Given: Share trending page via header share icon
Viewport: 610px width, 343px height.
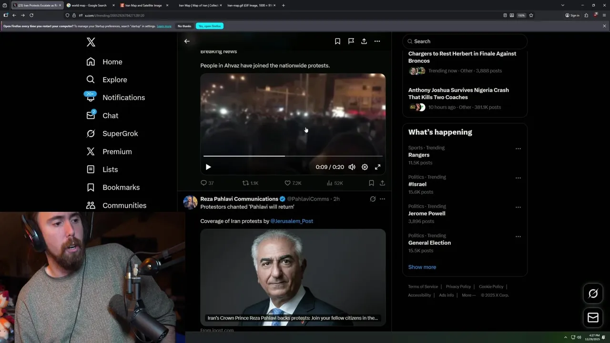Looking at the screenshot, I should [x=364, y=41].
